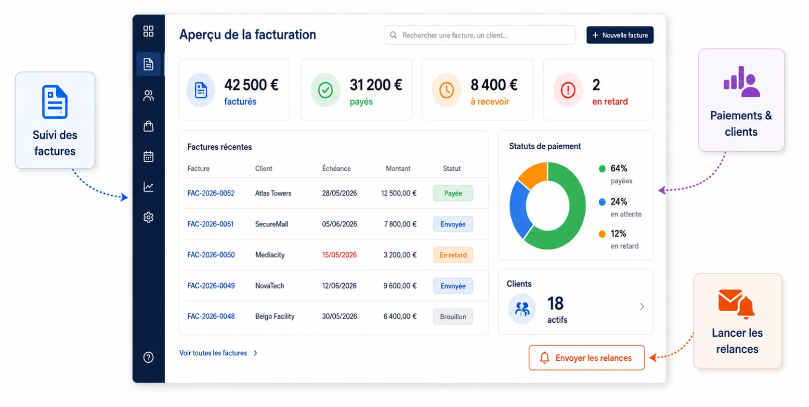The height and width of the screenshot is (407, 809).
Task: Click the Échéance column header
Action: click(336, 169)
